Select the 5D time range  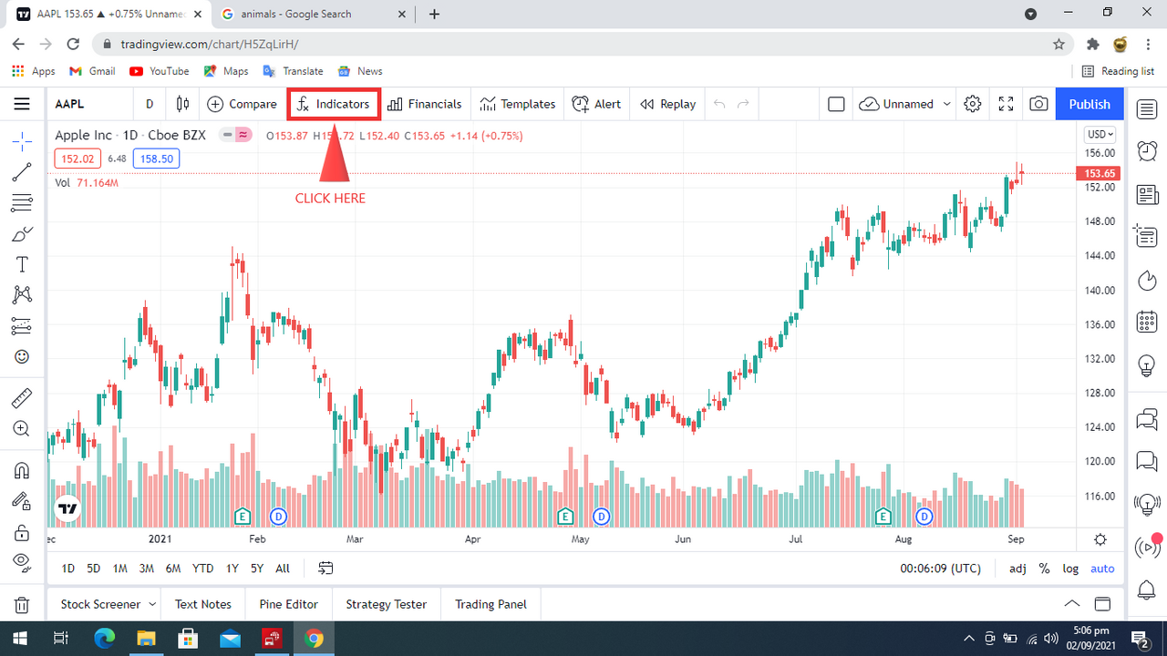pos(94,569)
